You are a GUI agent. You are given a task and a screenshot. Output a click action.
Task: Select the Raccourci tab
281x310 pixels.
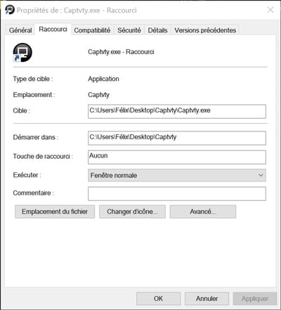(53, 30)
